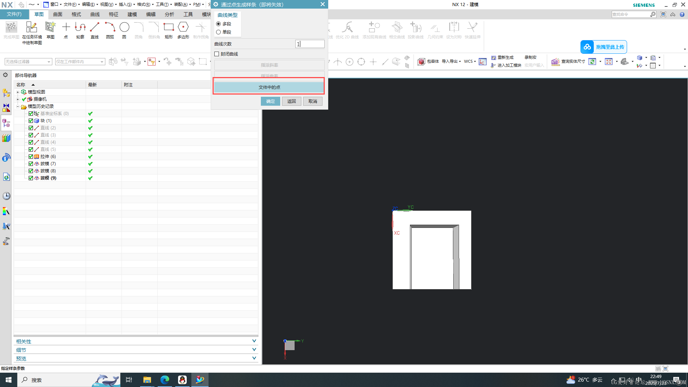The width and height of the screenshot is (688, 387).
Task: Open the 文件(F) menu tab
Action: 14,14
